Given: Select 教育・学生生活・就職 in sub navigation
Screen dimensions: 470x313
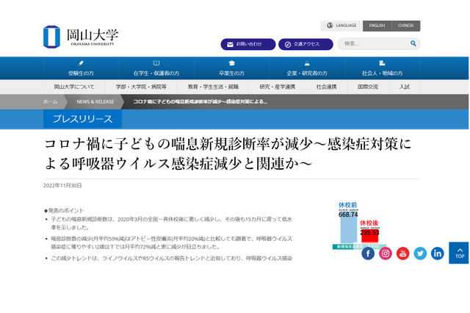Looking at the screenshot, I should coord(213,87).
